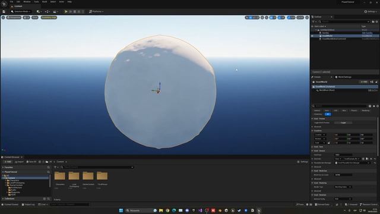Toggle the All property filter in Details
380x214 pixels.
328,114
